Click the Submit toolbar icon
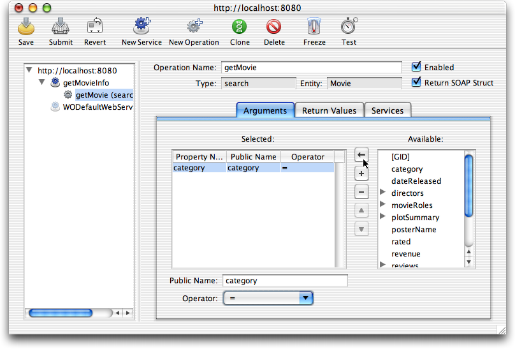This screenshot has height=349, width=515. tap(61, 27)
